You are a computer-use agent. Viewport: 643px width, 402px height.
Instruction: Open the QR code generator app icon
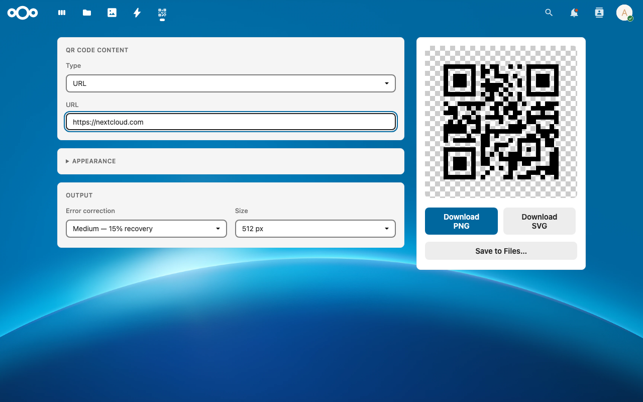click(162, 13)
